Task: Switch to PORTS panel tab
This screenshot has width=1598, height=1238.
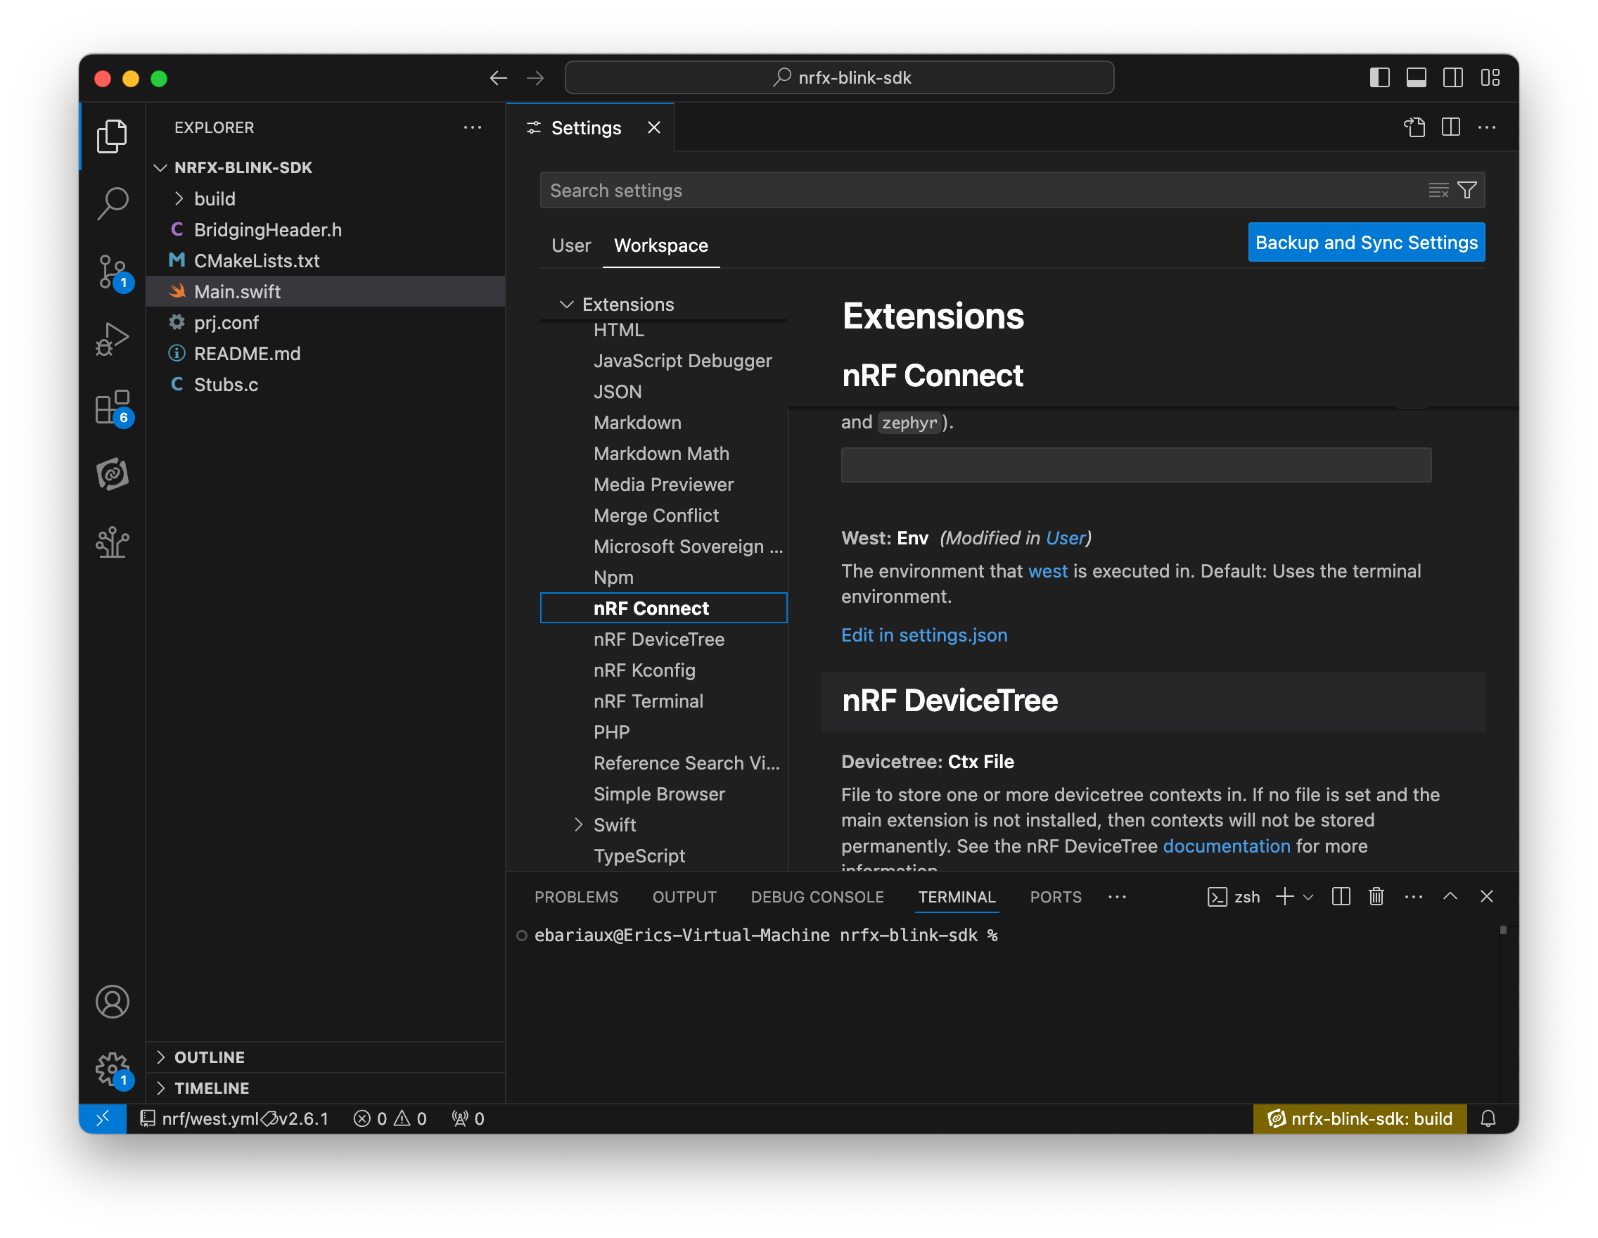Action: (1055, 897)
